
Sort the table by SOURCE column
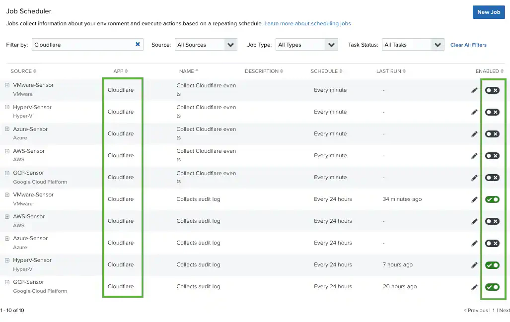(23, 71)
